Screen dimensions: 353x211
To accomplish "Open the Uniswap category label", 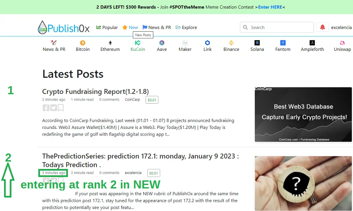I will (343, 49).
